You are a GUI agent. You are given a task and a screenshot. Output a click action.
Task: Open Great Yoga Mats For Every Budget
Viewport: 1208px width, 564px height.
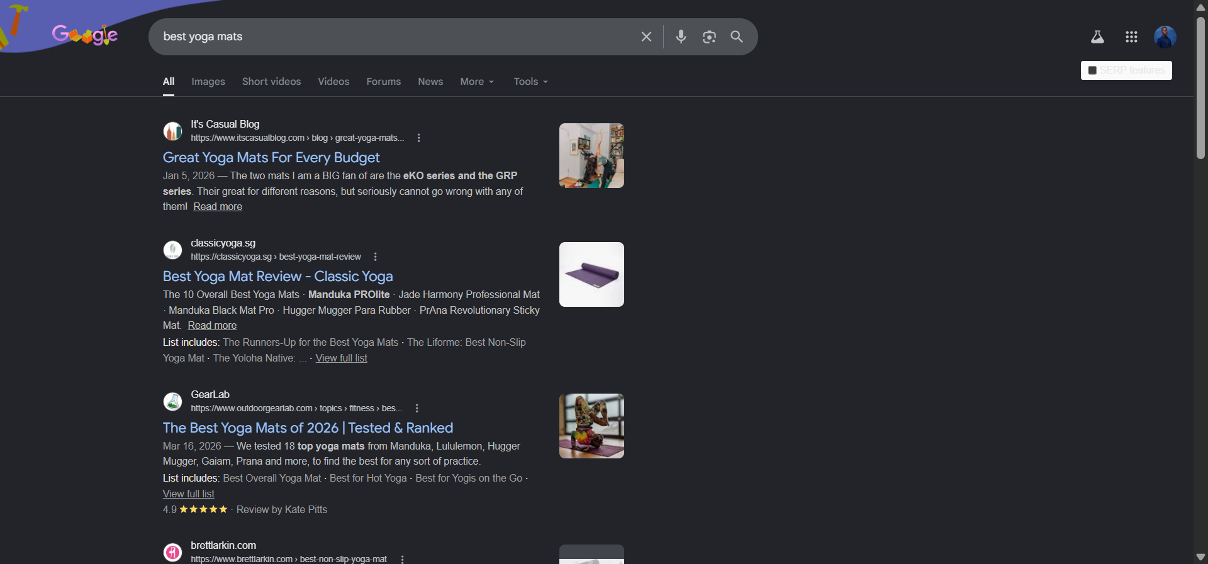pyautogui.click(x=271, y=157)
